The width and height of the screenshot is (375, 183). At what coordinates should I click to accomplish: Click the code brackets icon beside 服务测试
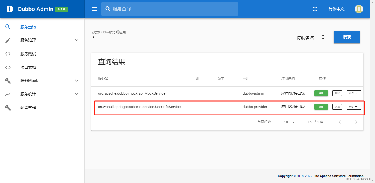[x=8, y=54]
